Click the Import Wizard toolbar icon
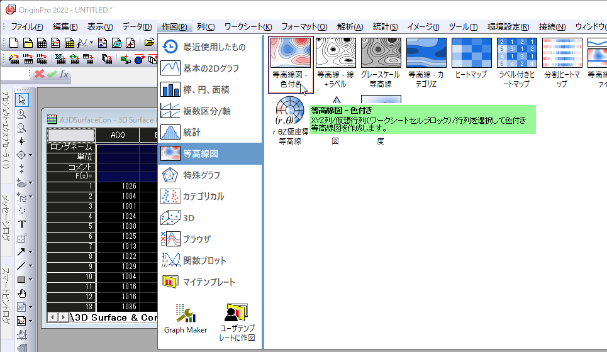 coord(14,59)
